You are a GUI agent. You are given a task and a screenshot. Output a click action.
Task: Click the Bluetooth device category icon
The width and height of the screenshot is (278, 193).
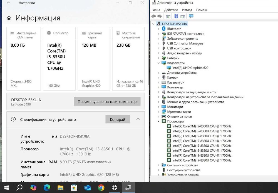164,29
